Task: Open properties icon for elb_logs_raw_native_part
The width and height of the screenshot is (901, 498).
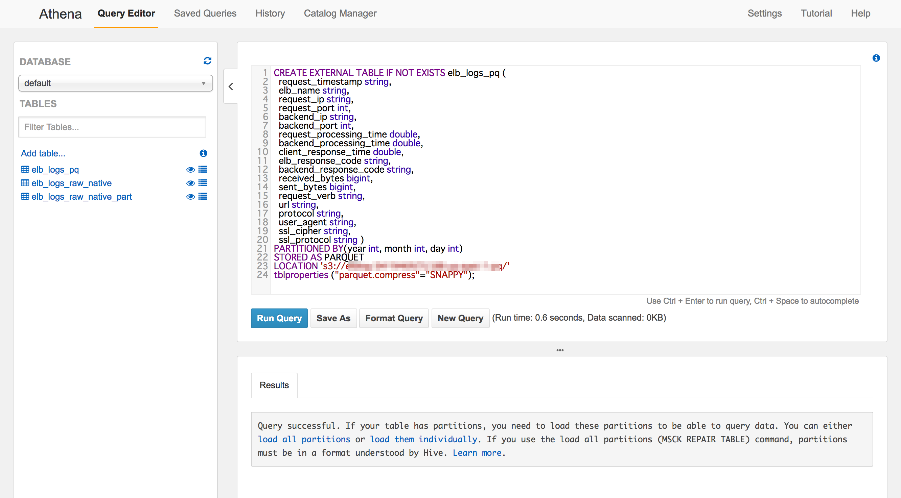Action: [x=203, y=196]
